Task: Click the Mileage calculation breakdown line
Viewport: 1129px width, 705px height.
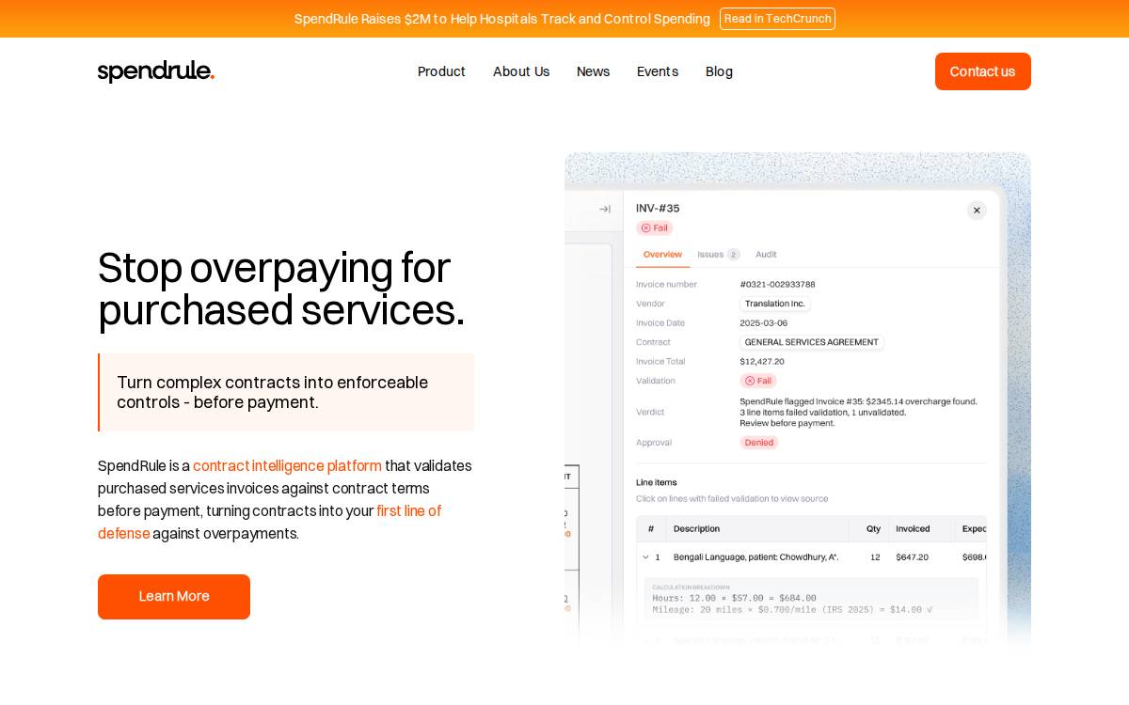Action: 792,610
